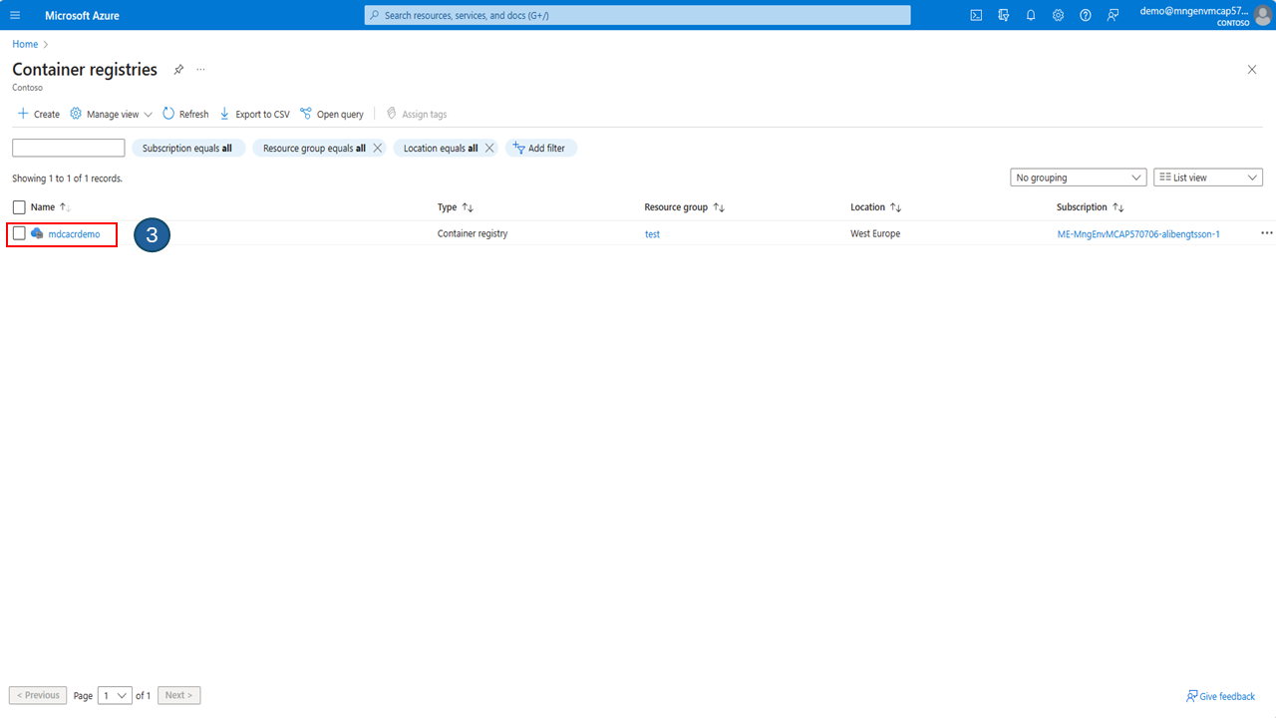This screenshot has width=1276, height=718.
Task: Tick the mdcacrdemo row checkbox
Action: 19,233
